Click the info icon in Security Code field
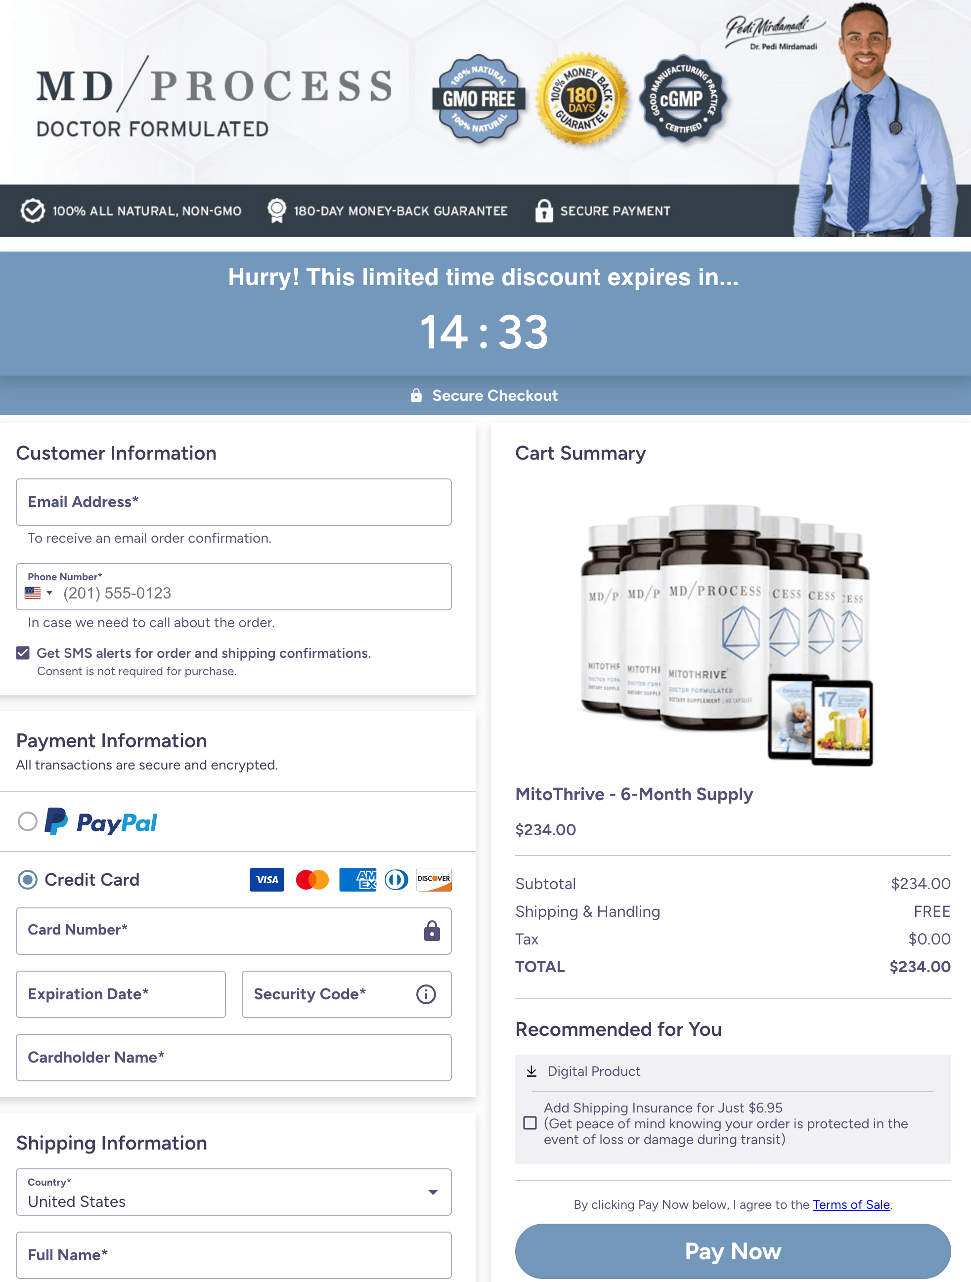This screenshot has width=971, height=1282. (426, 994)
